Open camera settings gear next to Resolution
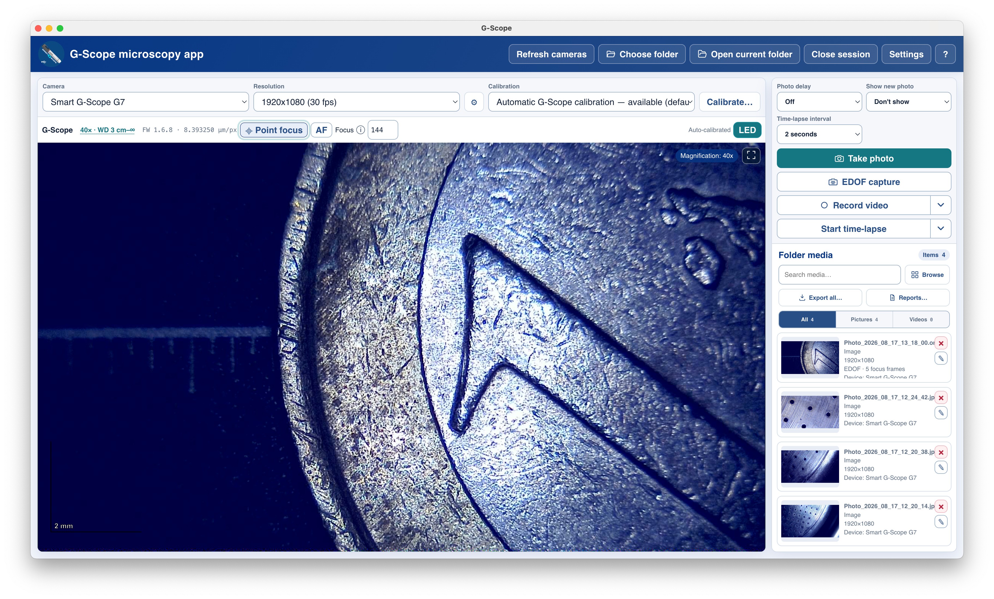Viewport: 994px width, 599px height. coord(474,102)
